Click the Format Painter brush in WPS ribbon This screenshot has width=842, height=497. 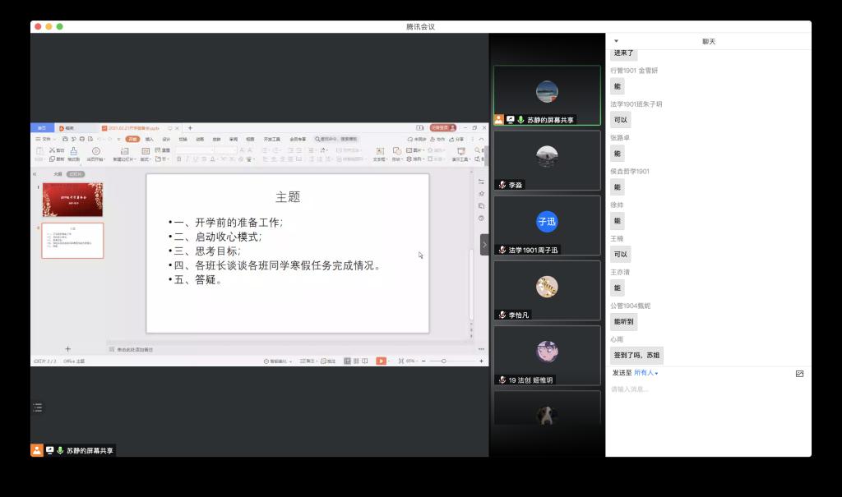(x=73, y=151)
